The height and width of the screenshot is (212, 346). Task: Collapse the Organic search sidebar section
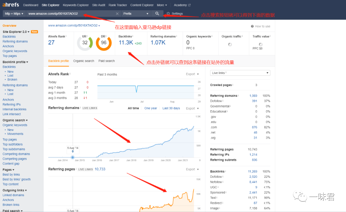[15, 120]
